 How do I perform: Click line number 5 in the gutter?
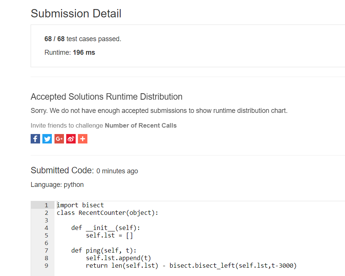tap(46, 236)
